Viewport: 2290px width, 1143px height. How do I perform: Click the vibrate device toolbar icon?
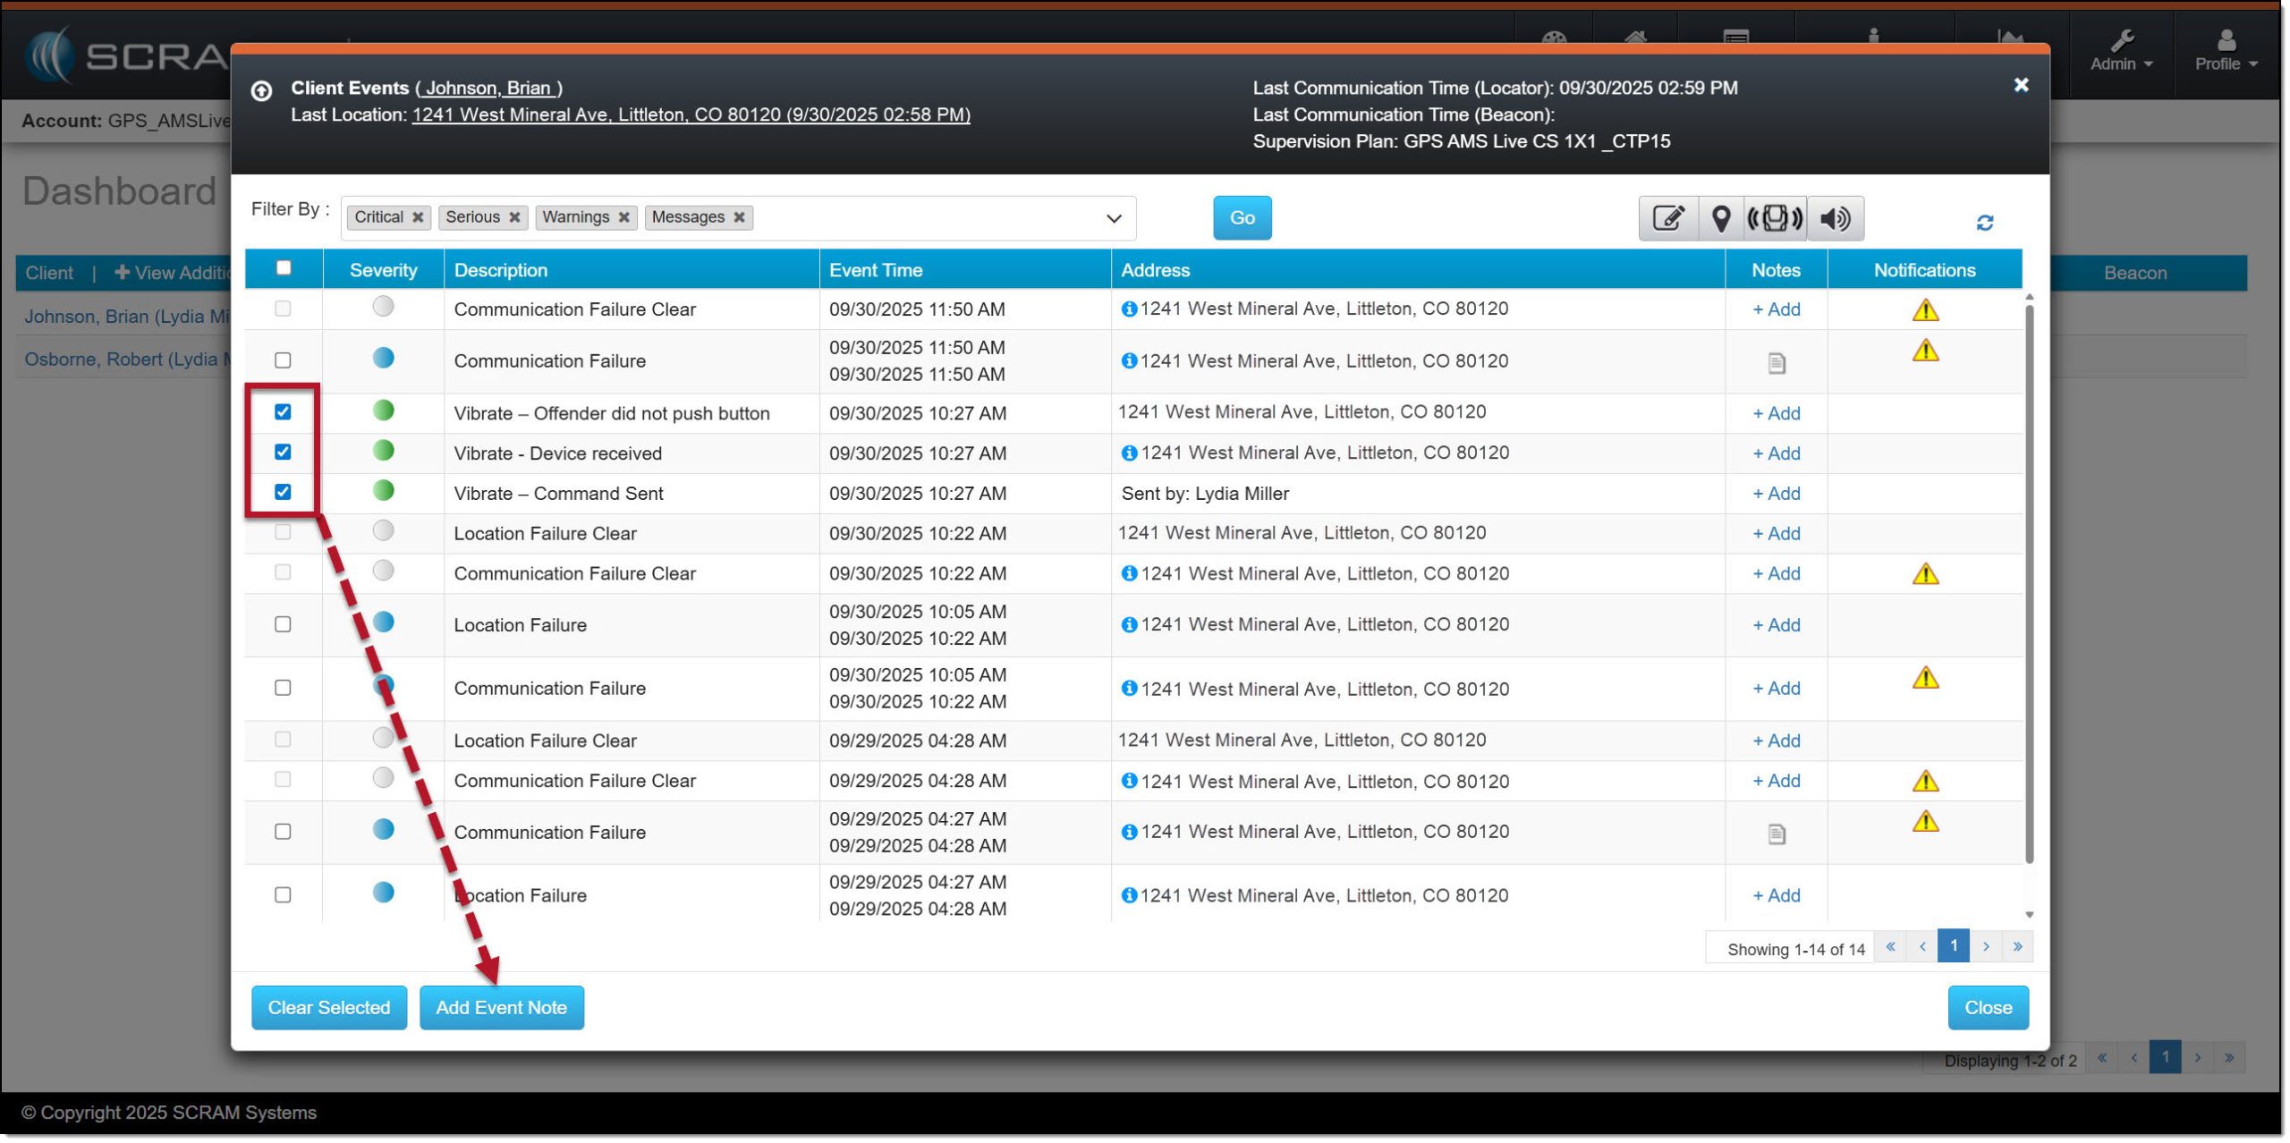click(x=1776, y=218)
